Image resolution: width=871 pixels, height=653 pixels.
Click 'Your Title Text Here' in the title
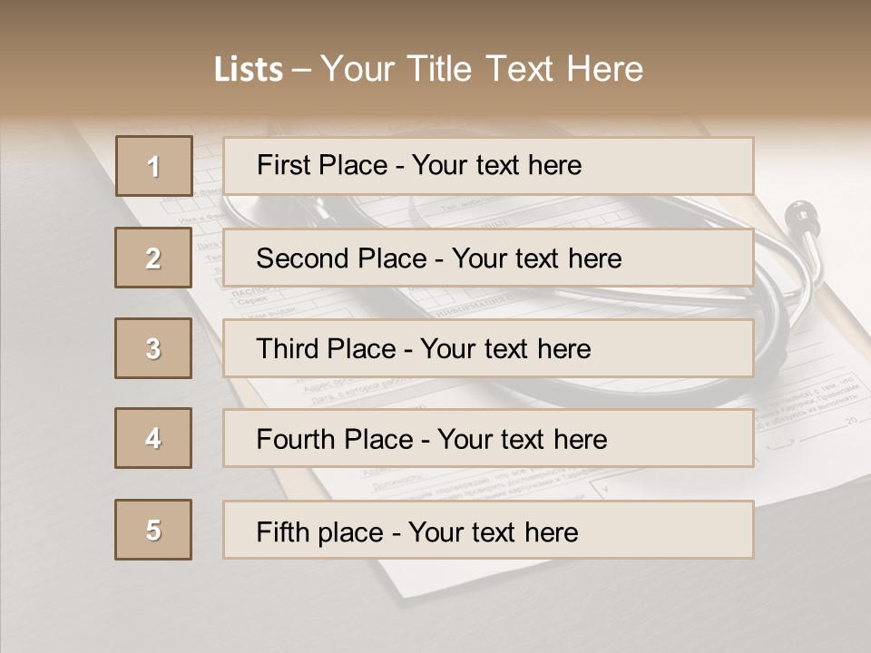[x=482, y=69]
